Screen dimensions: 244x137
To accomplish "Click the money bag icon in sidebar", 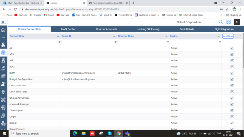I will pyautogui.click(x=3, y=123).
